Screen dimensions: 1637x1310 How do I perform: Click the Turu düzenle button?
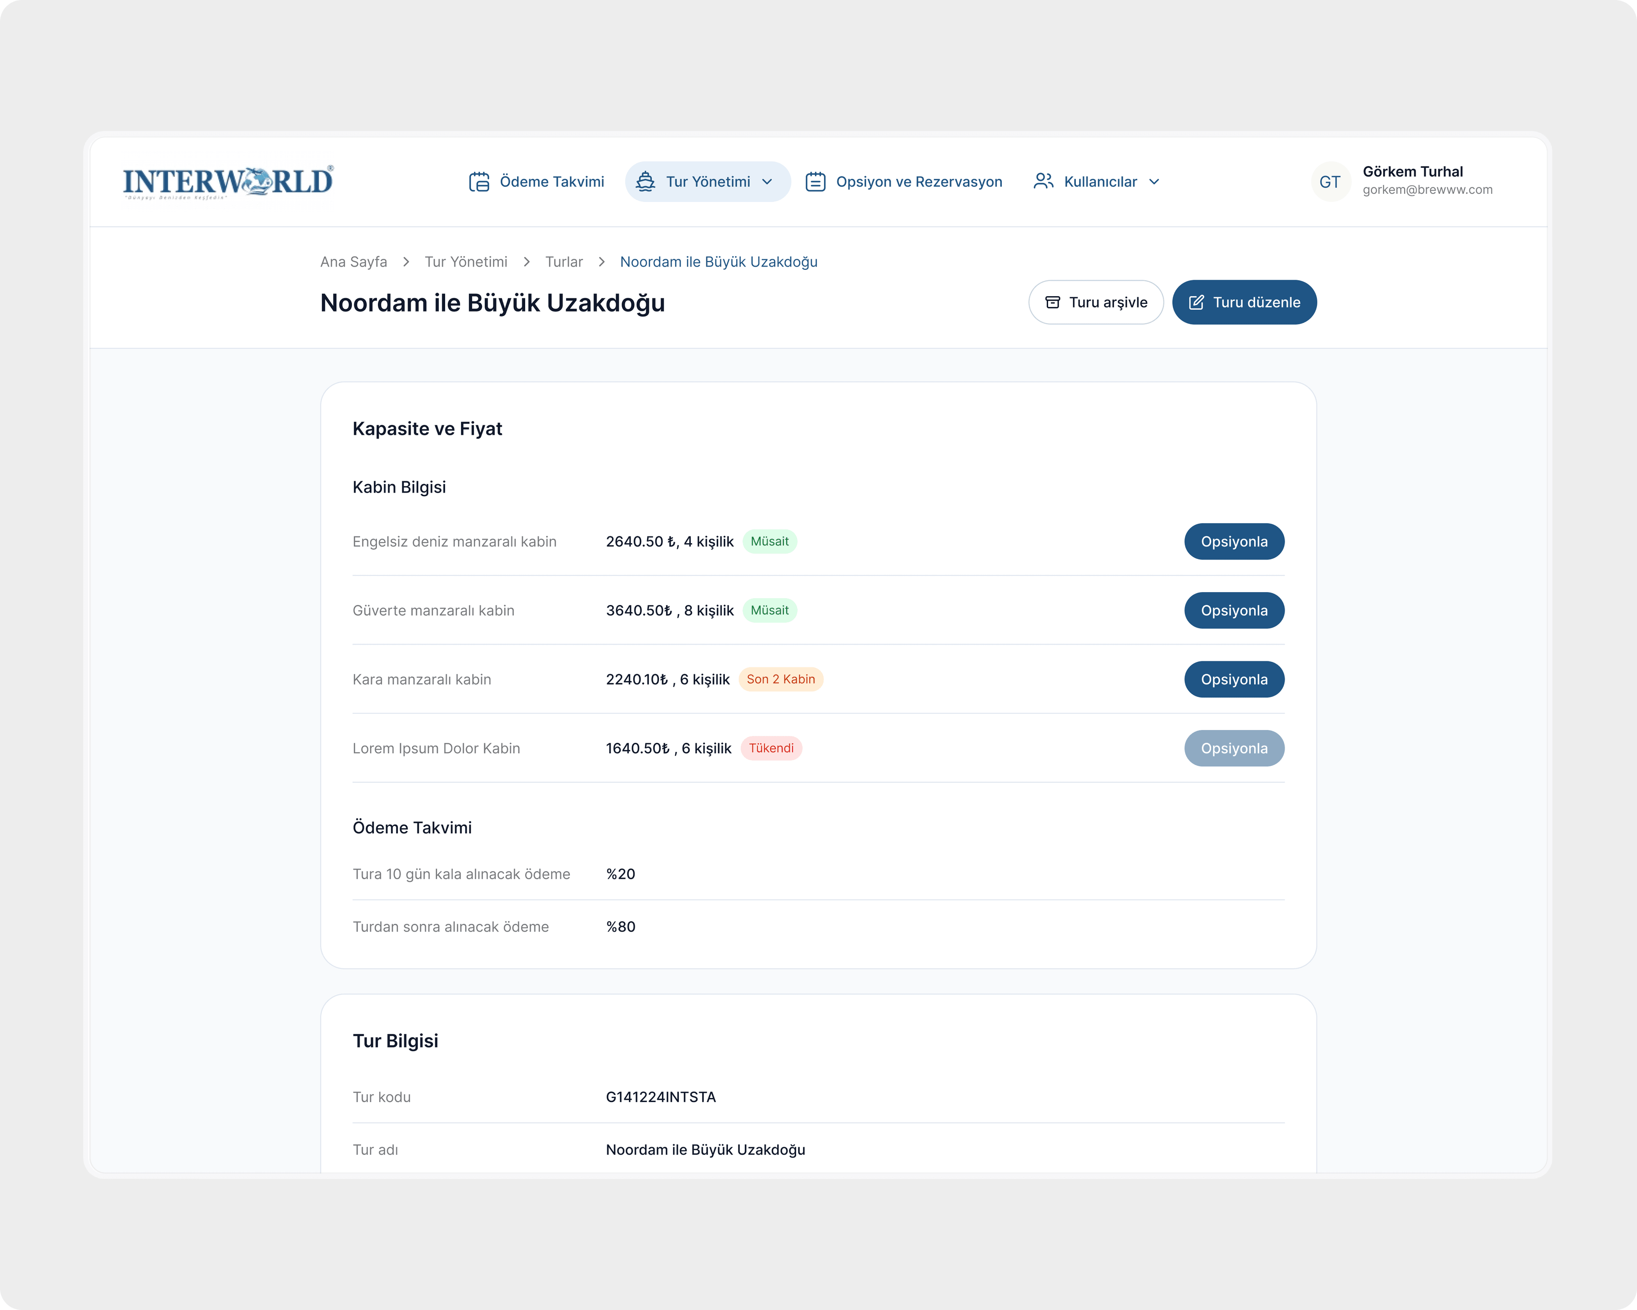tap(1245, 302)
